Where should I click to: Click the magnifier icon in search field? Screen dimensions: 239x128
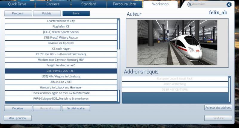190,5
